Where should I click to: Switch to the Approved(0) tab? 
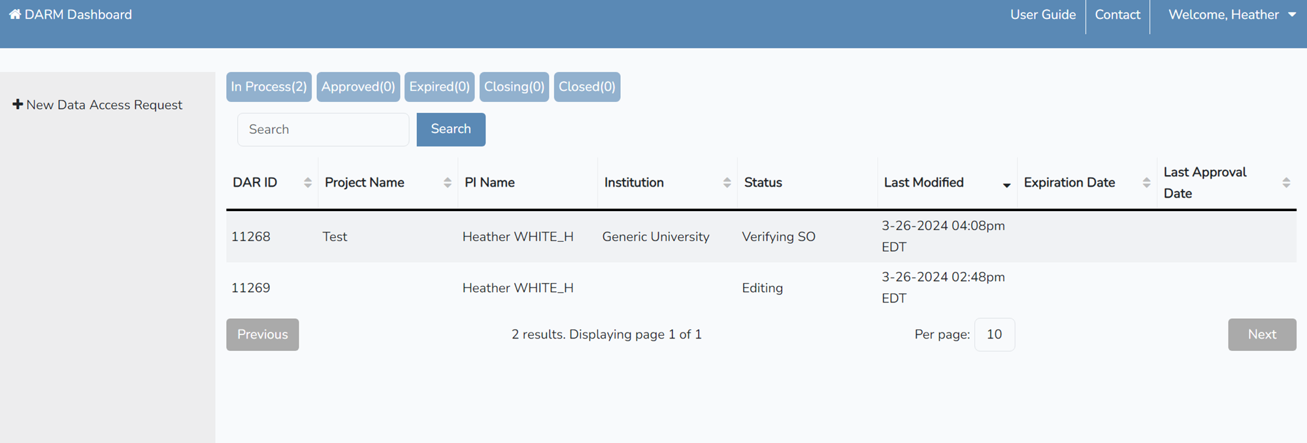click(x=358, y=87)
